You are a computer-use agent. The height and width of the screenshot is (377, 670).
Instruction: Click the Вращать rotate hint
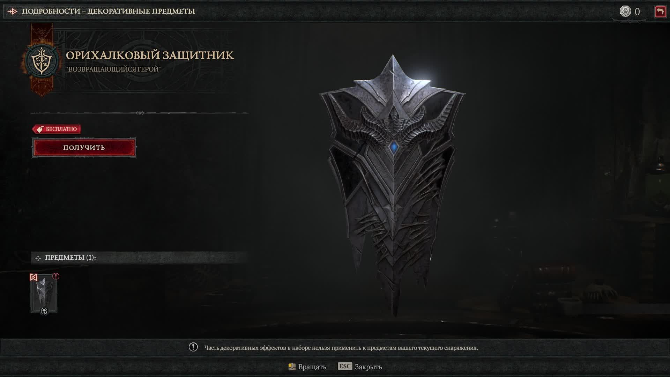(312, 367)
